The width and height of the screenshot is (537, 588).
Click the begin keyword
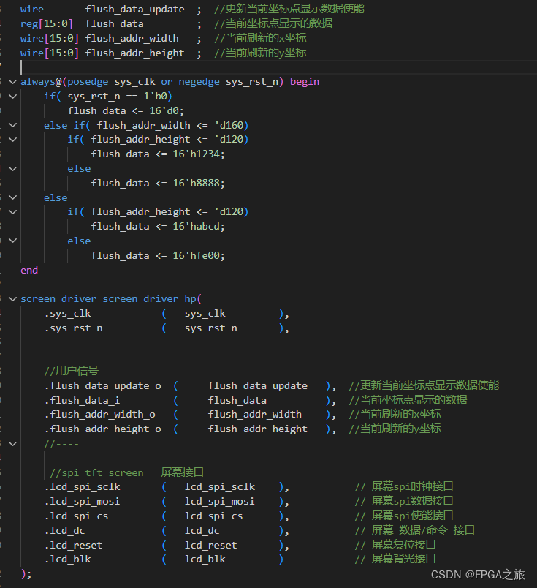(x=305, y=82)
